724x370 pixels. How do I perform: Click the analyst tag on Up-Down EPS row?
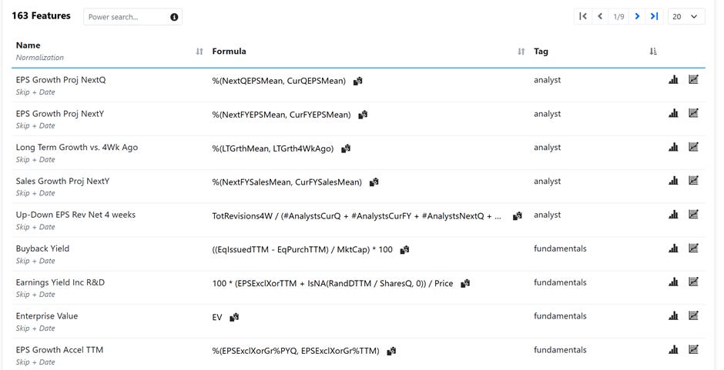(x=547, y=215)
